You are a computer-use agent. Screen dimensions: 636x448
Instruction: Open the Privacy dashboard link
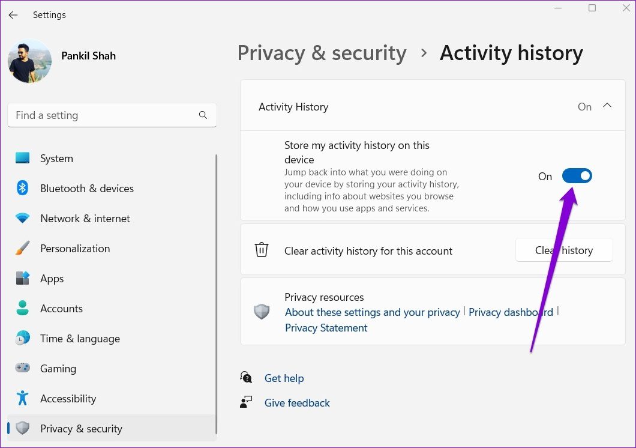click(x=511, y=312)
